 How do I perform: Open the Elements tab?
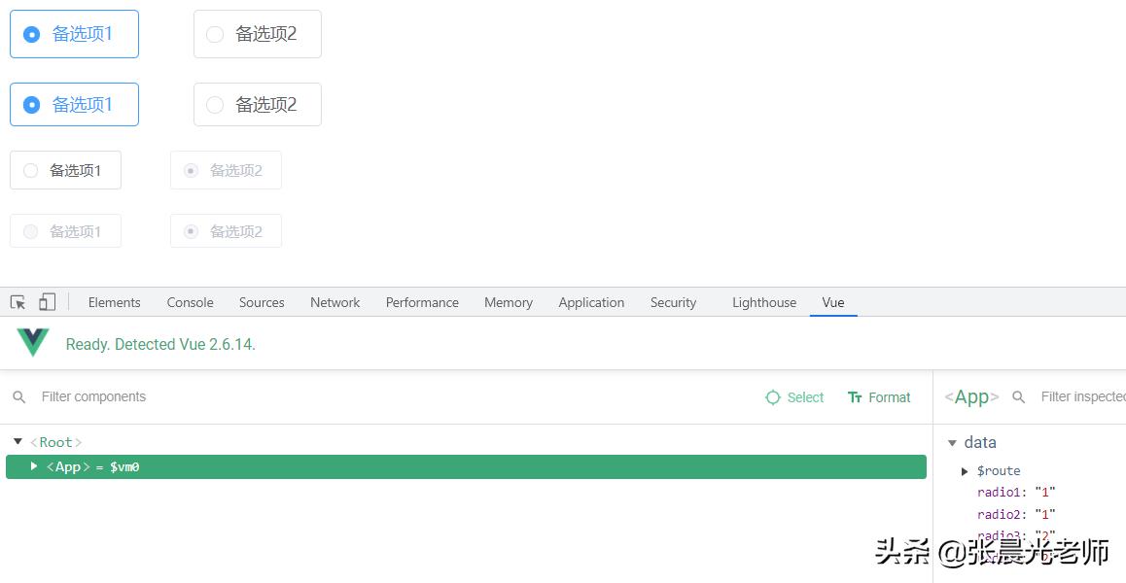(114, 302)
